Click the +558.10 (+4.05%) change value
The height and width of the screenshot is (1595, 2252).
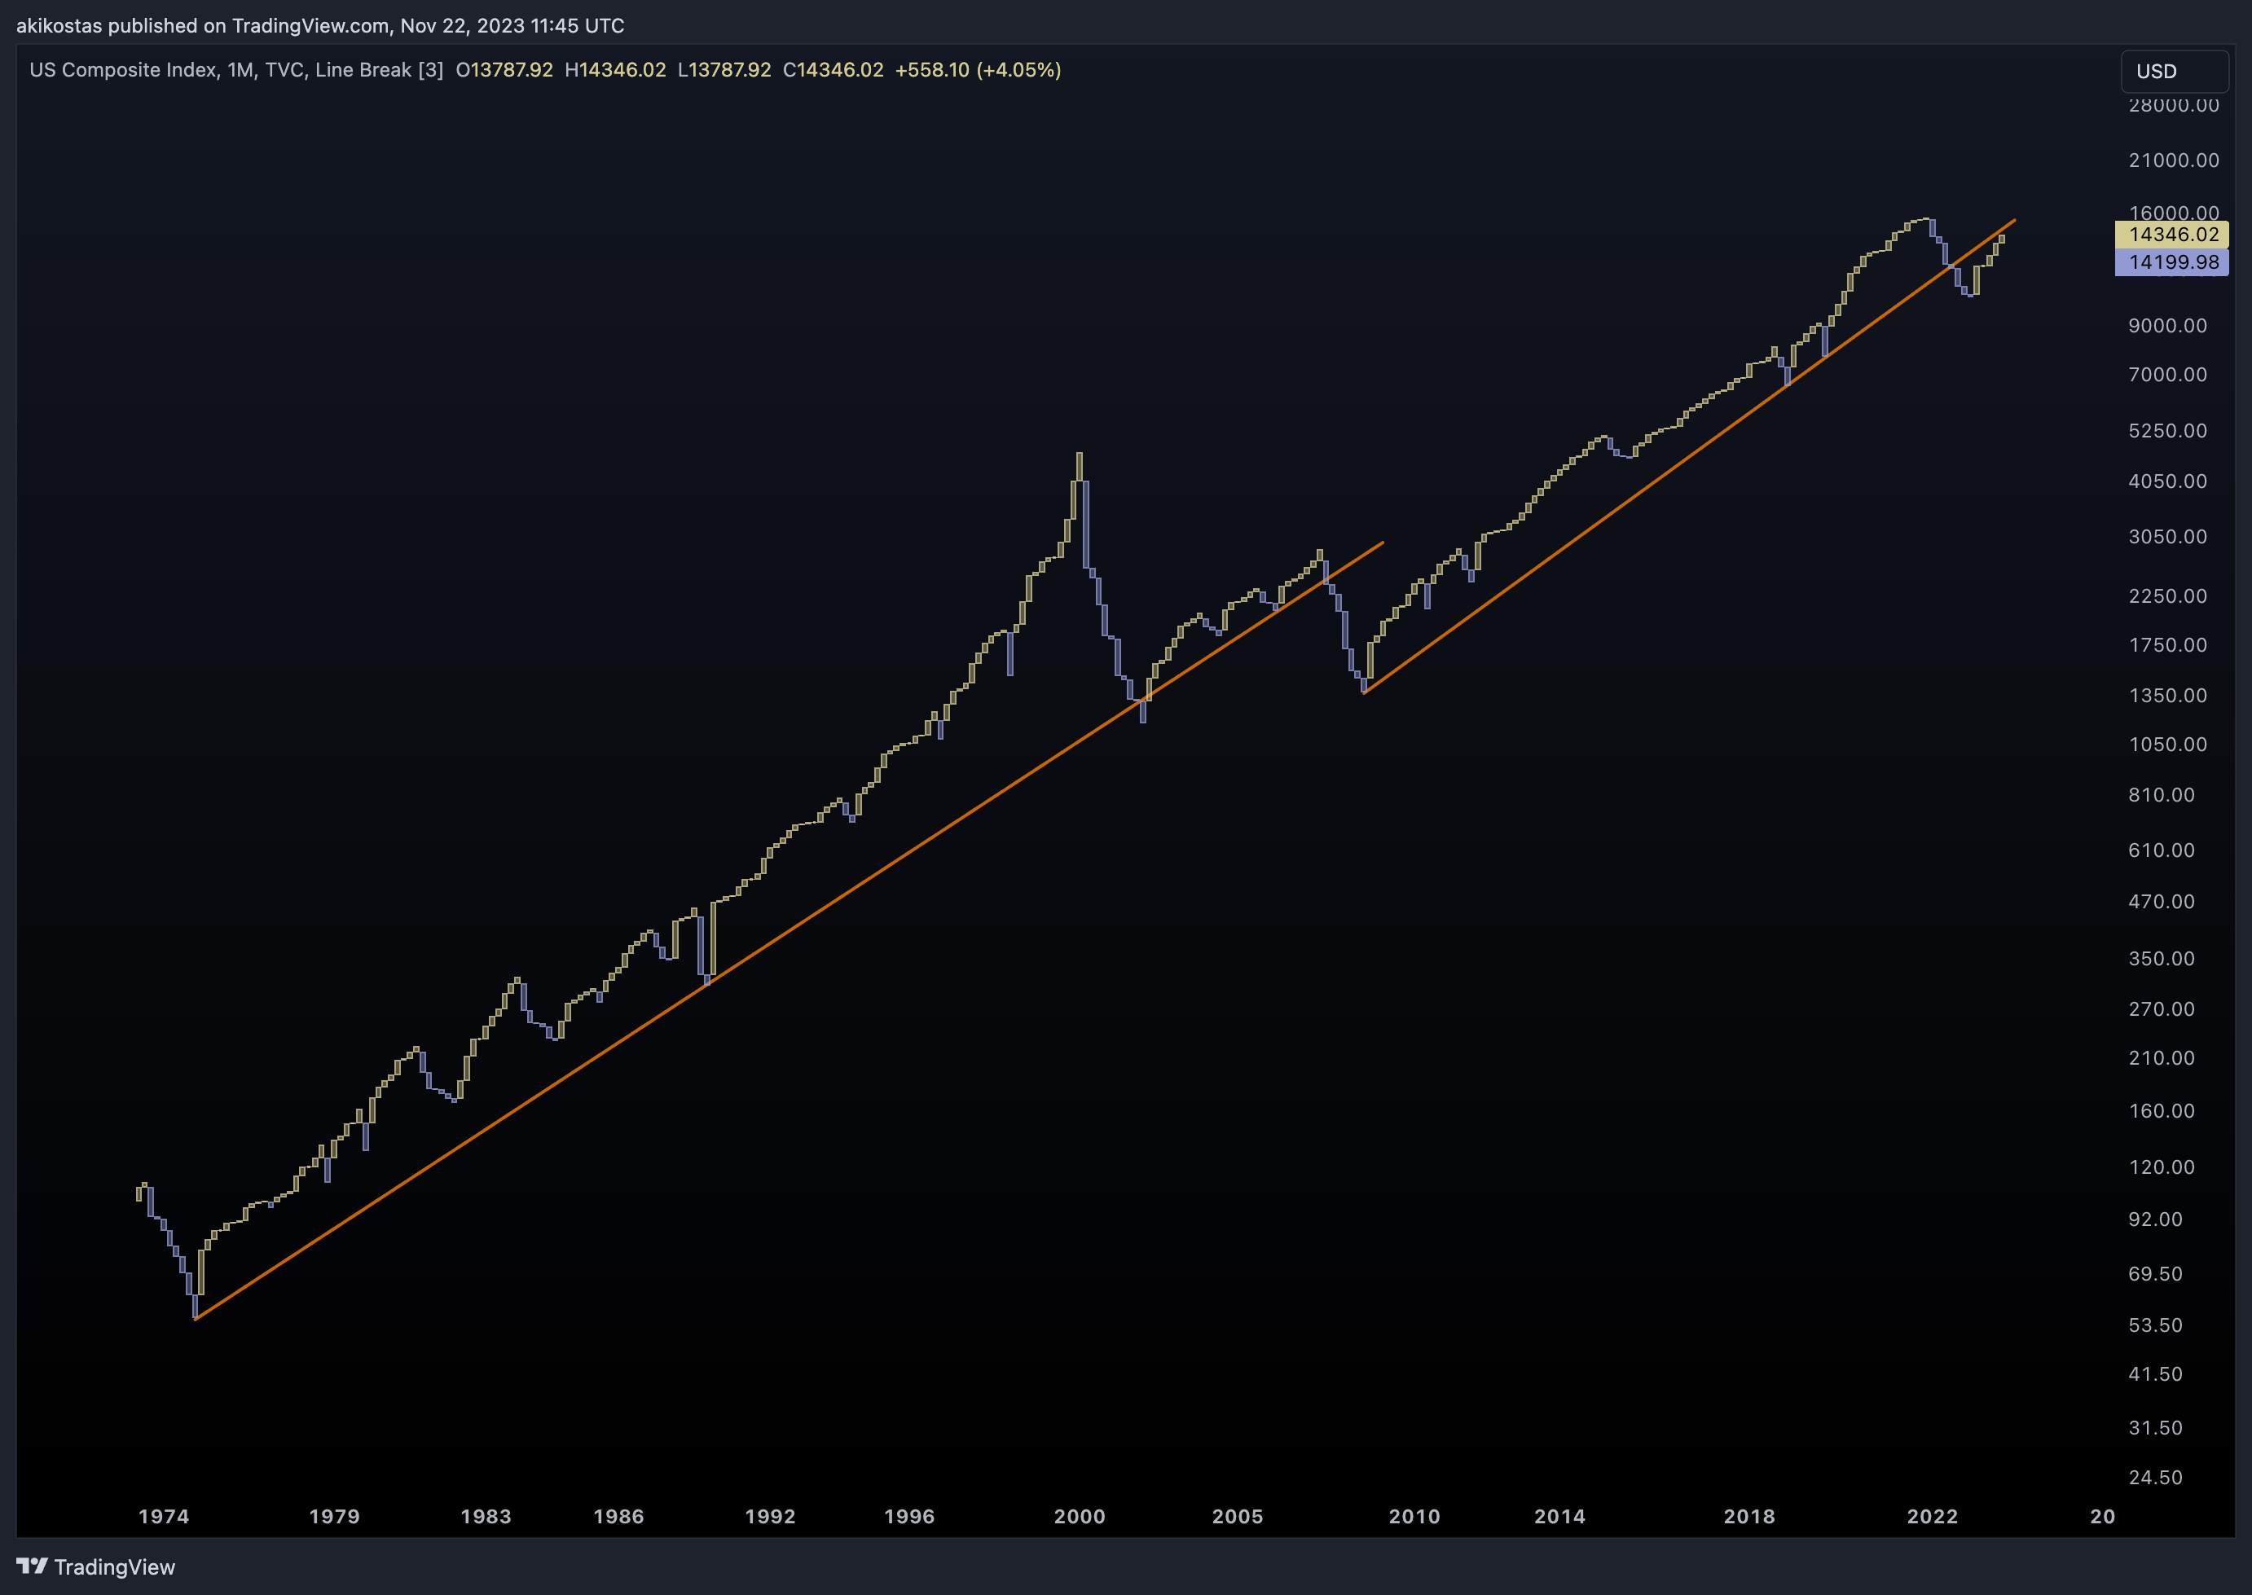979,70
